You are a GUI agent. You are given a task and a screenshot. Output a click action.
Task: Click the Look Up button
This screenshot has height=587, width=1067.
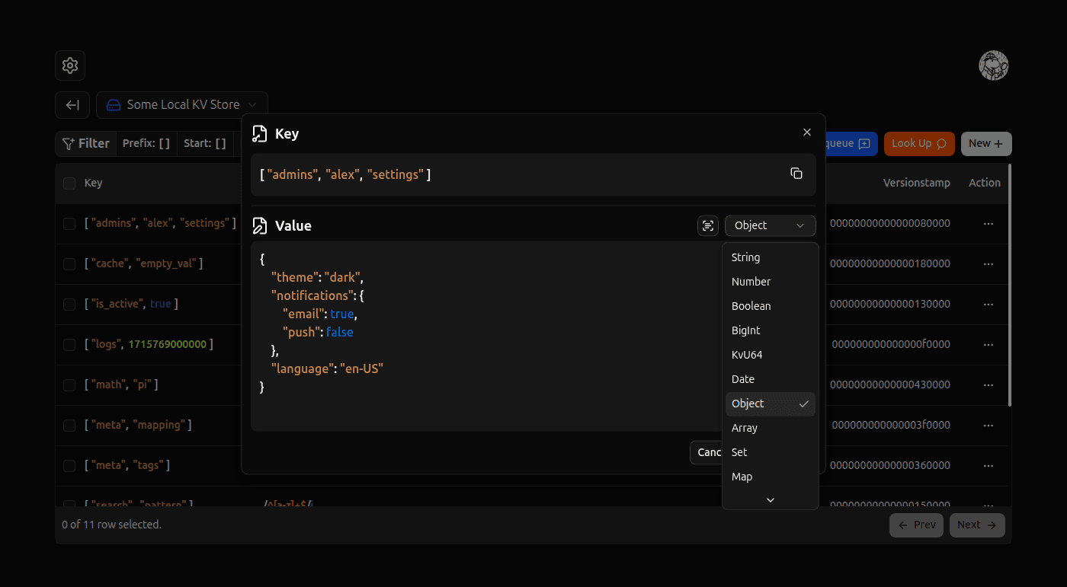[x=919, y=143]
